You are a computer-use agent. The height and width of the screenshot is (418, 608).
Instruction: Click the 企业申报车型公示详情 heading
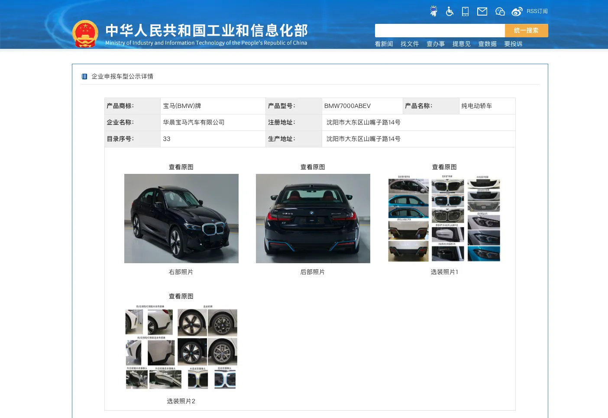(122, 76)
